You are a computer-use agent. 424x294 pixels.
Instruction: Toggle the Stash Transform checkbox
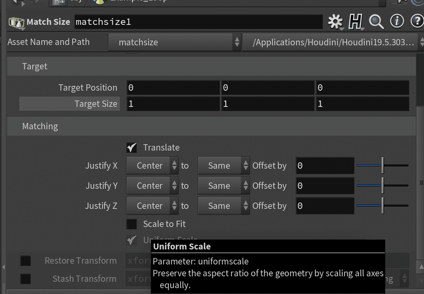pos(25,279)
